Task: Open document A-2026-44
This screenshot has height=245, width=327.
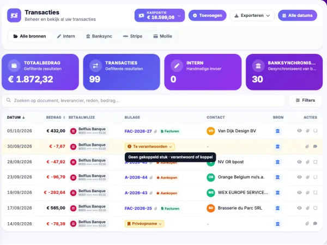Action: pos(136,177)
